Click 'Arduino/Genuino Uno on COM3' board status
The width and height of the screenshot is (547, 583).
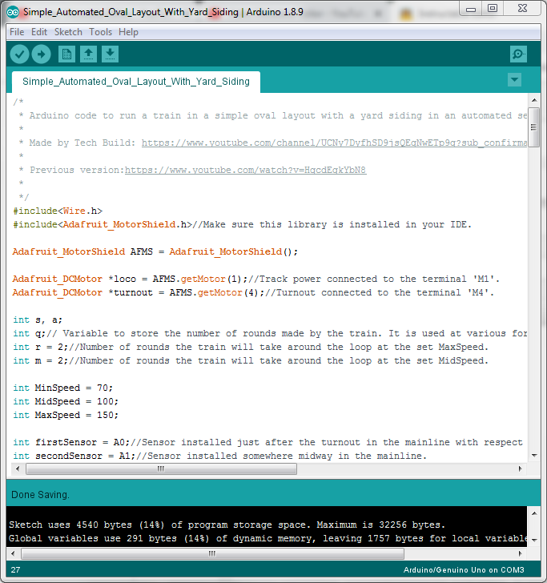click(464, 570)
